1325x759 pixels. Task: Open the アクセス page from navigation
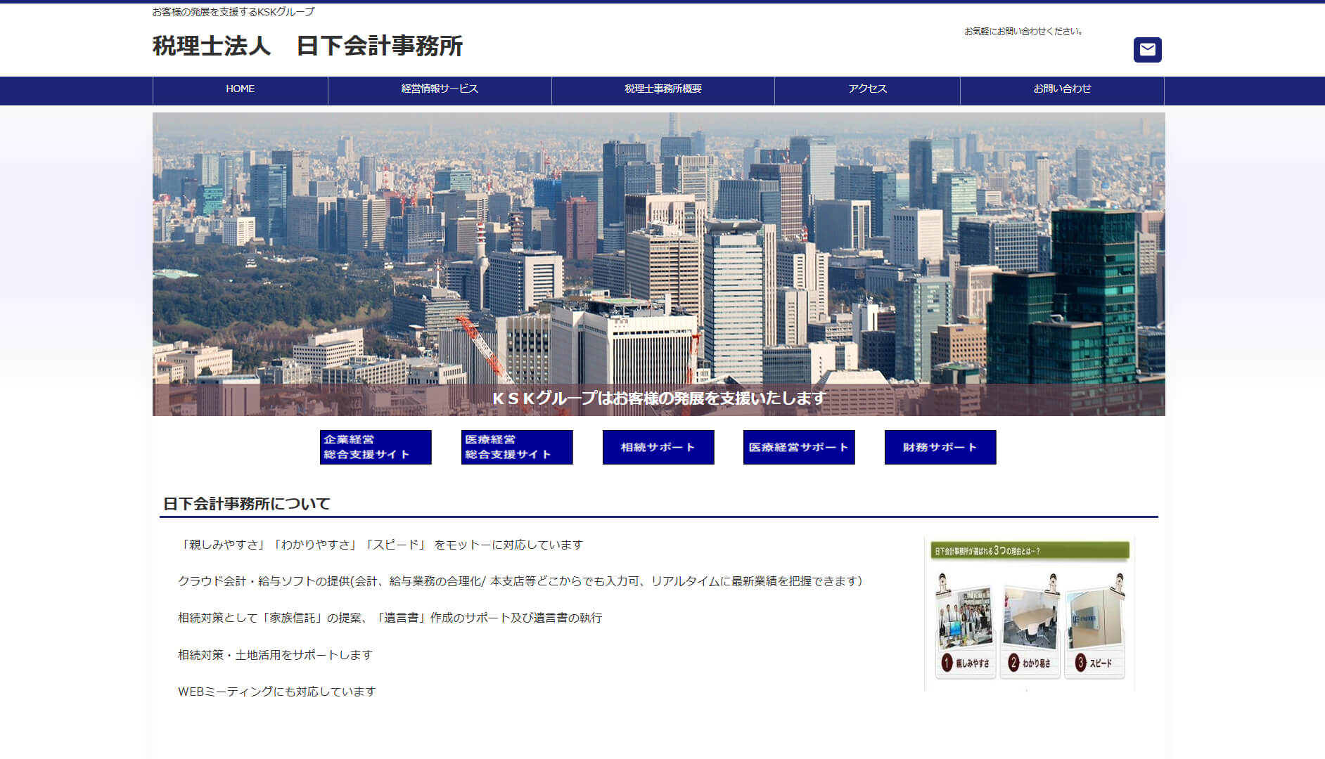click(867, 89)
